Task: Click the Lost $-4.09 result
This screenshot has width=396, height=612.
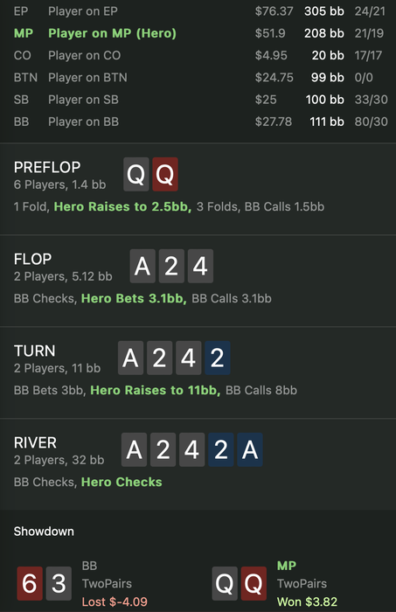Action: 115,602
